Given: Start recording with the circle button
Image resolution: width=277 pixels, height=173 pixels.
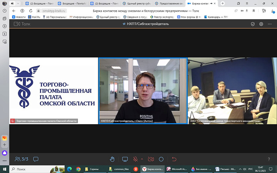Looking at the screenshot, I should point(161,159).
